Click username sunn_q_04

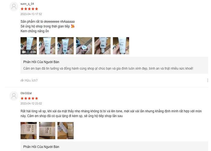[x=27, y=4]
